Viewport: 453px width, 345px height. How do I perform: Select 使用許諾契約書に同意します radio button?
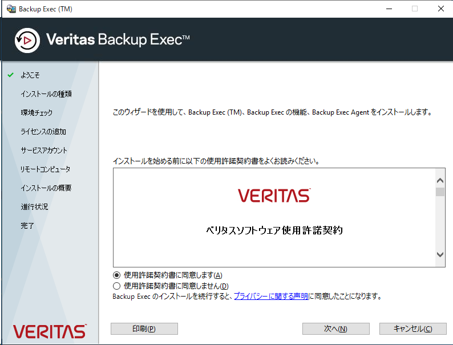click(x=116, y=275)
